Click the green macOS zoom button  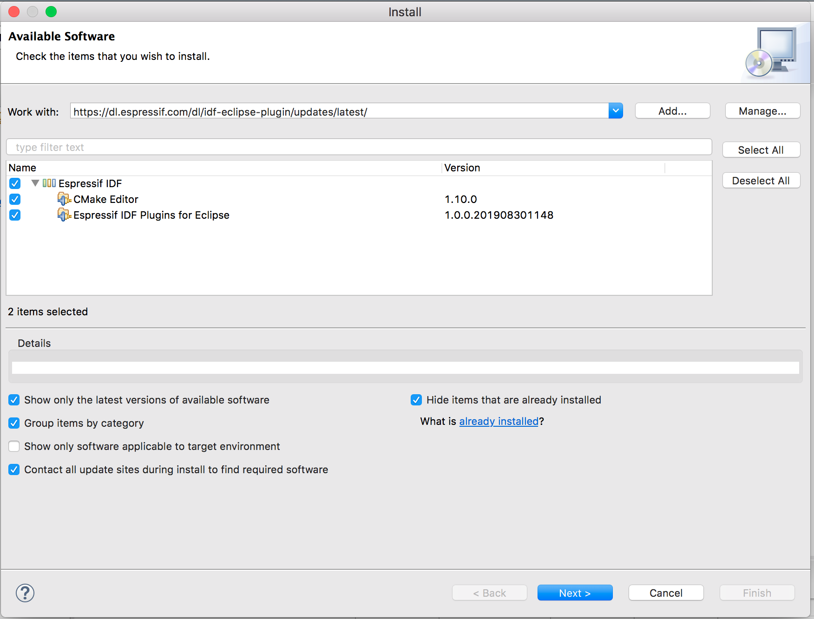pos(51,12)
